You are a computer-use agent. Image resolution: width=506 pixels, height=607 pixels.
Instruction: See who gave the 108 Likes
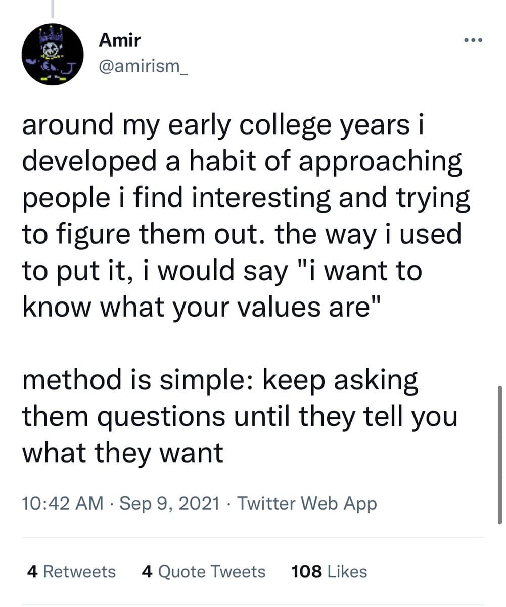(328, 571)
